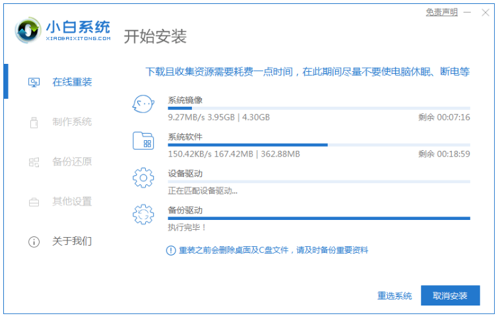
Task: Click the 其他设置 toolbox icon
Action: tap(34, 202)
